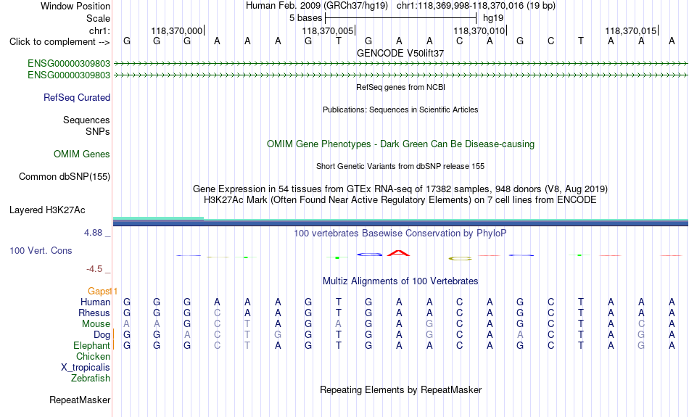
Task: Click 'Repeating Elements by RepeatMasker' title
Action: tap(400, 390)
